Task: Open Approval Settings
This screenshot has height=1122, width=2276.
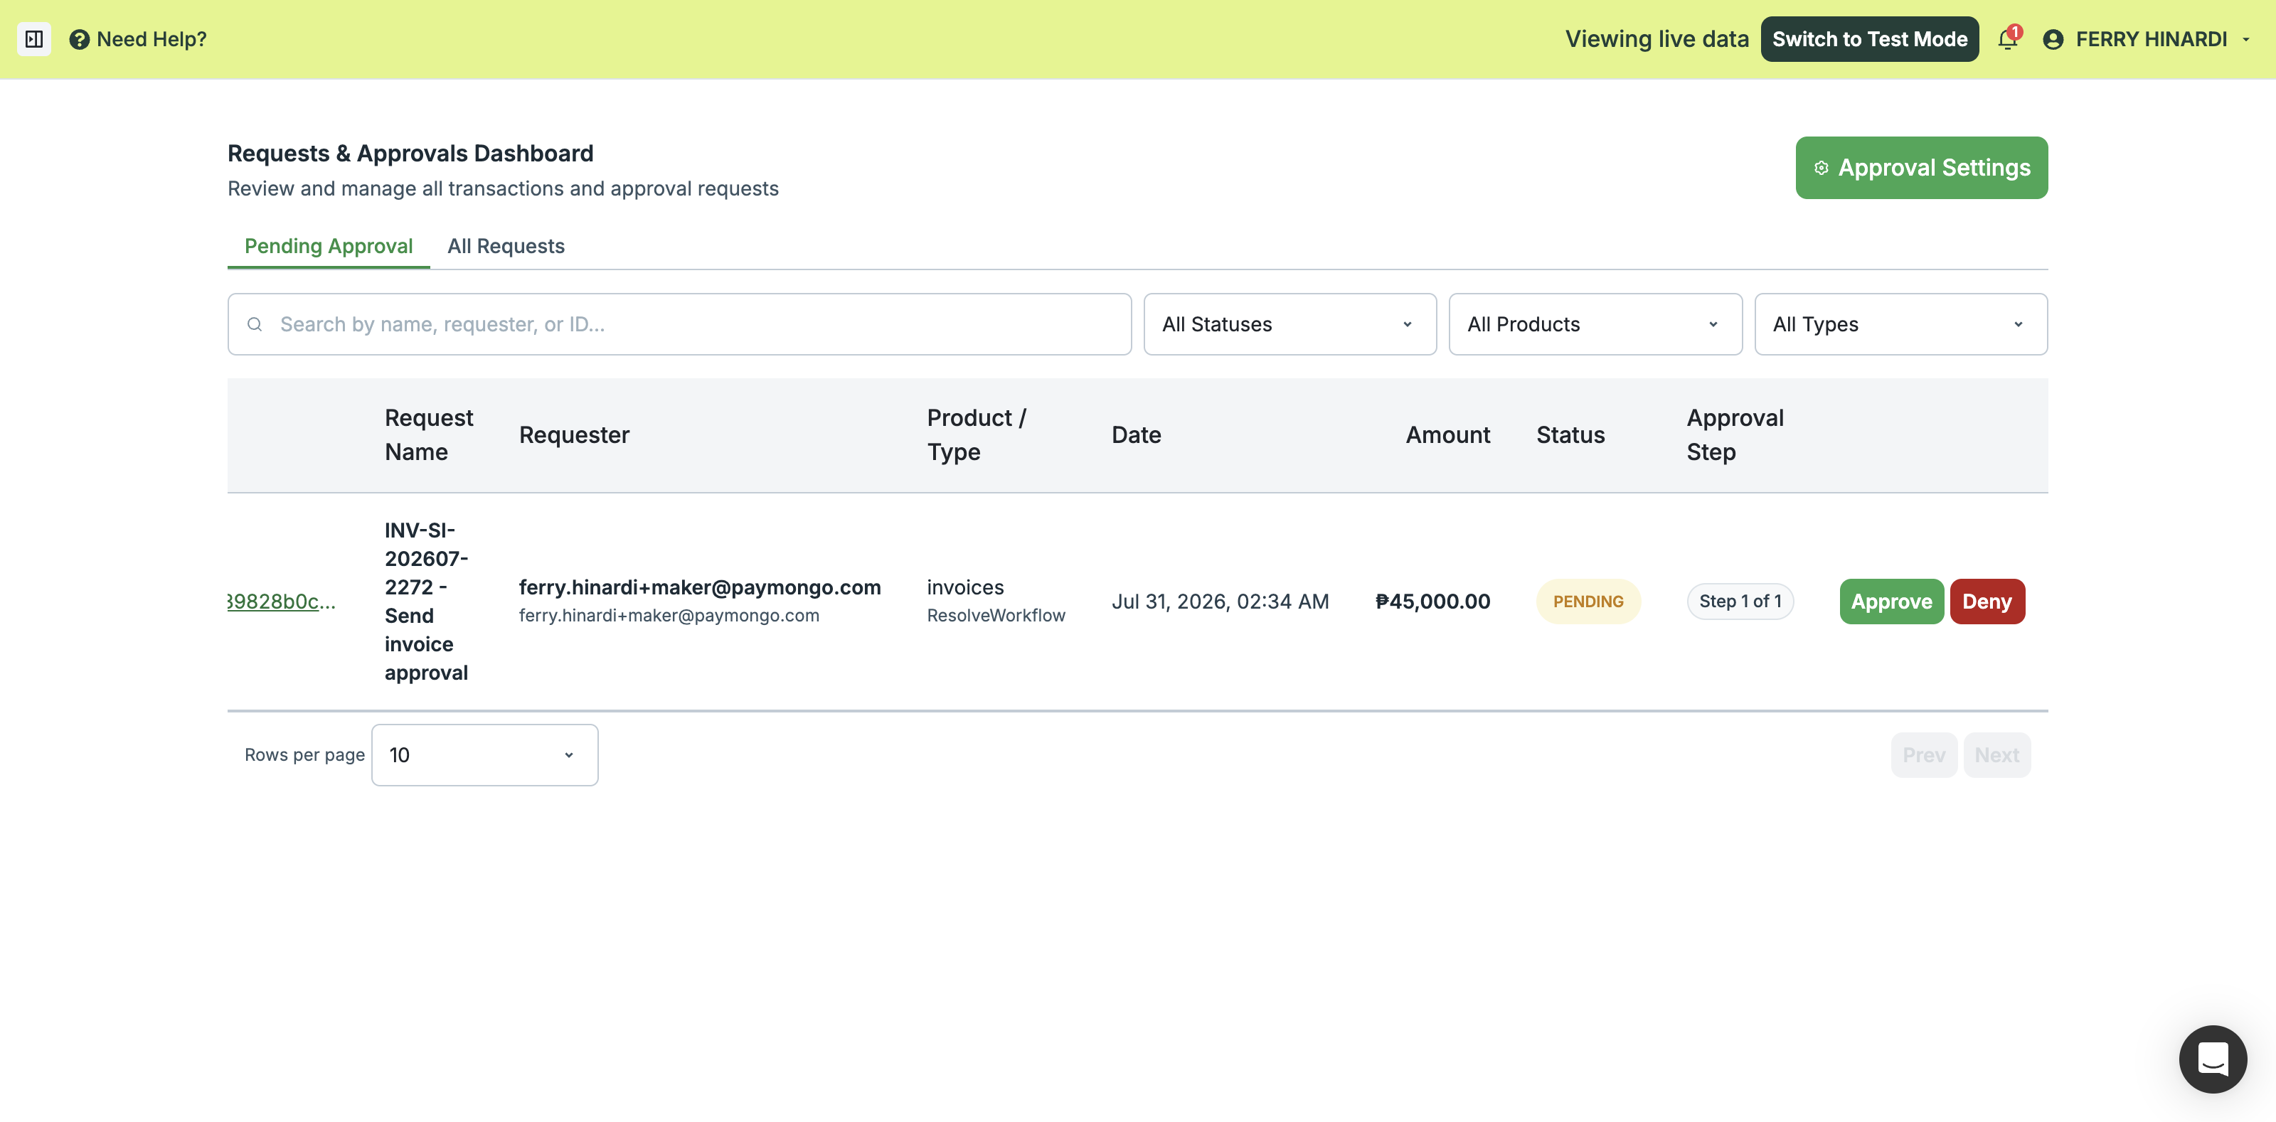Action: tap(1922, 168)
